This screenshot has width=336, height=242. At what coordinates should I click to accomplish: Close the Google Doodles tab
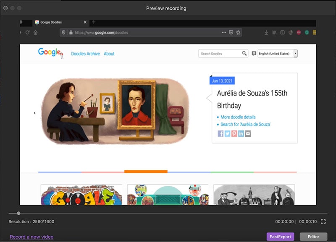pos(85,22)
